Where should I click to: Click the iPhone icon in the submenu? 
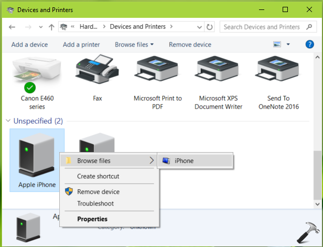[166, 160]
